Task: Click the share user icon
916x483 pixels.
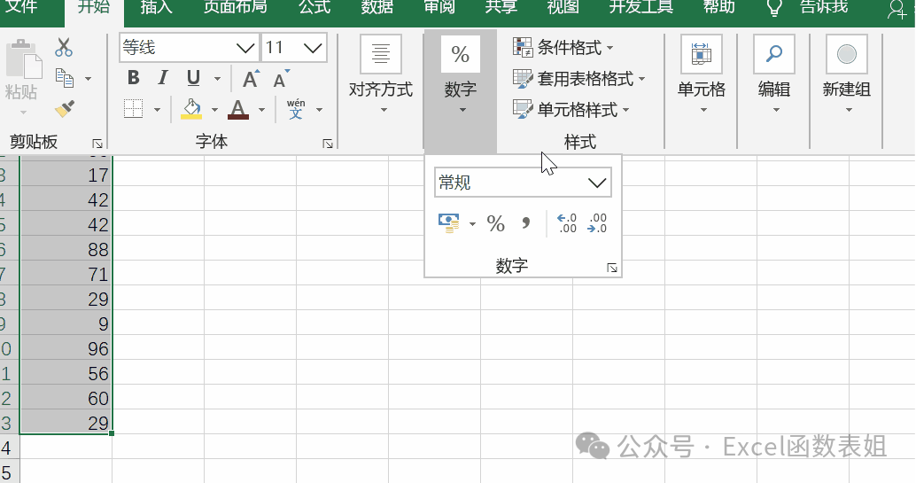Action: (898, 10)
